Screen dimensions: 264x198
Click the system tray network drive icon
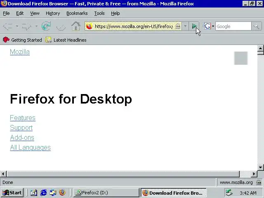(x=229, y=193)
